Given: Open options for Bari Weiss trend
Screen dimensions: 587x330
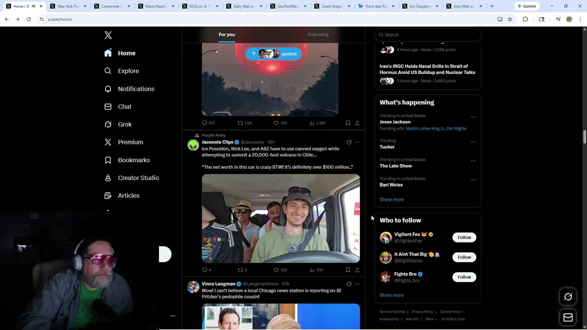Looking at the screenshot, I should click(x=473, y=180).
